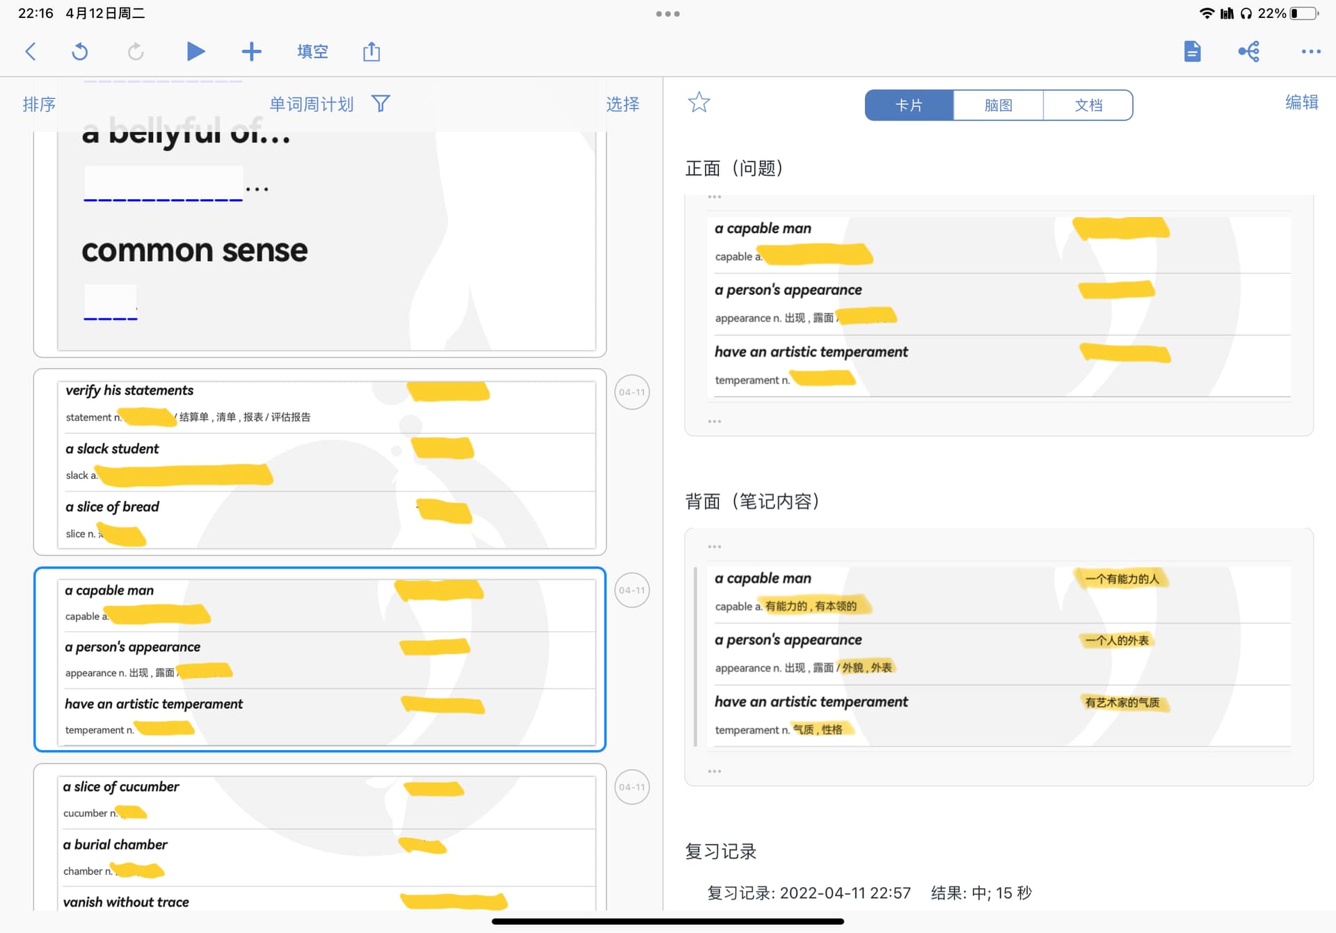The width and height of the screenshot is (1336, 933).
Task: Add new card with plus icon
Action: [251, 51]
